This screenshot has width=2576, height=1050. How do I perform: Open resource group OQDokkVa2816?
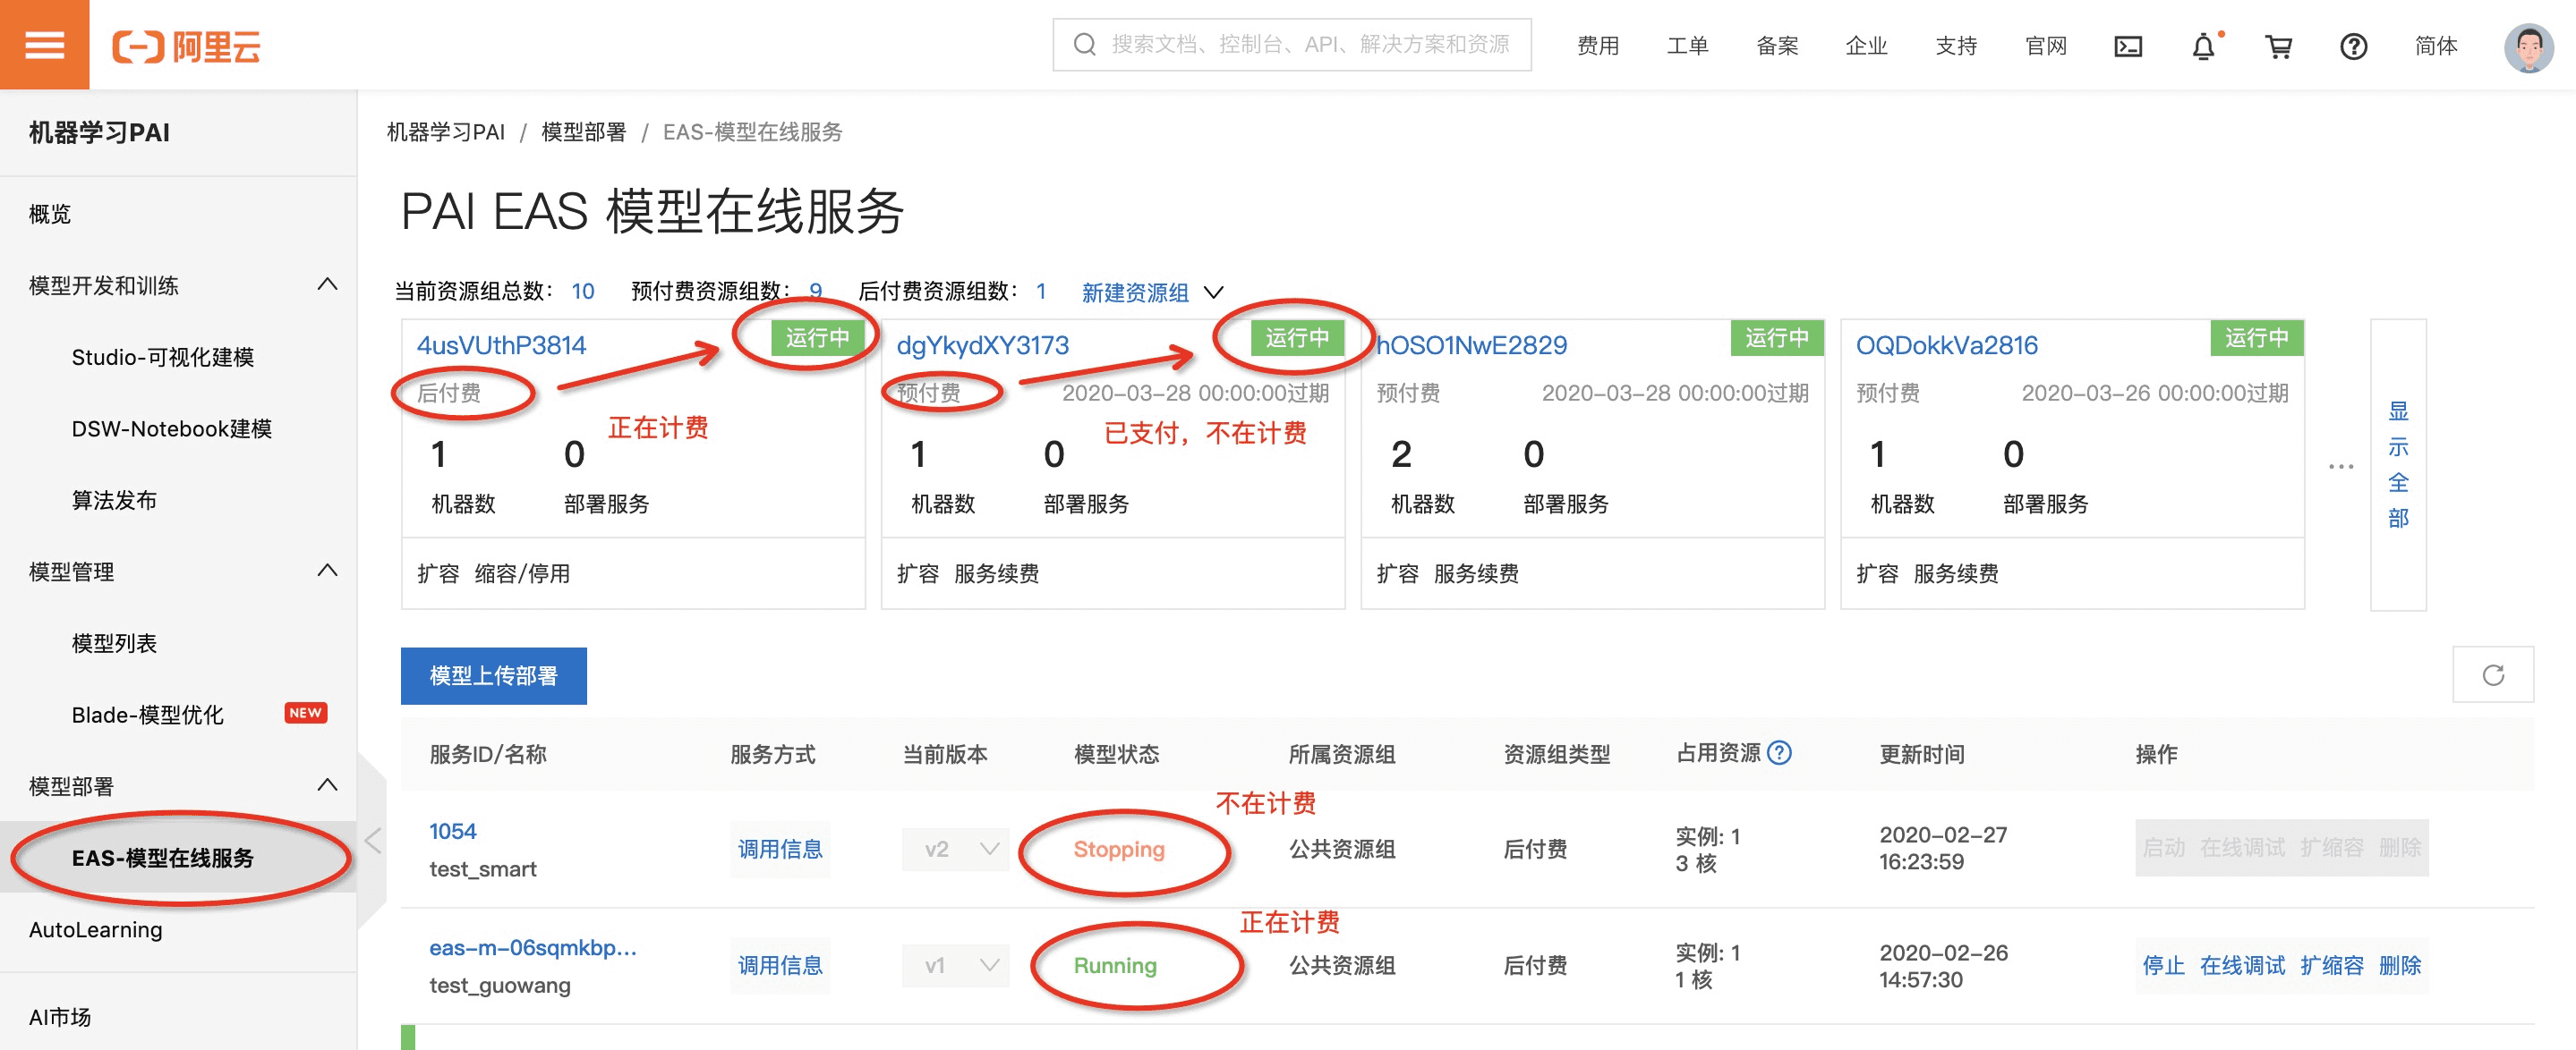(1946, 344)
